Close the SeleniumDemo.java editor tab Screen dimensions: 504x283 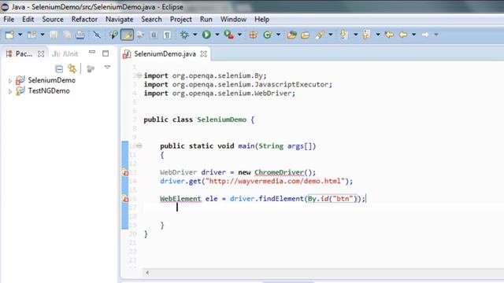coord(203,54)
